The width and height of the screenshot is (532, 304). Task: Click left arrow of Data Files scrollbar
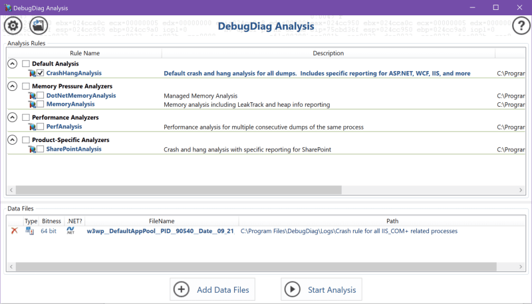point(11,267)
